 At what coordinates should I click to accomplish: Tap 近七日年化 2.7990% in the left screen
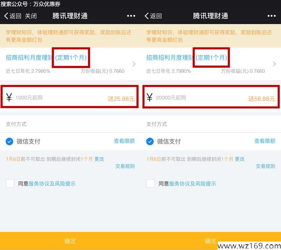coord(28,71)
